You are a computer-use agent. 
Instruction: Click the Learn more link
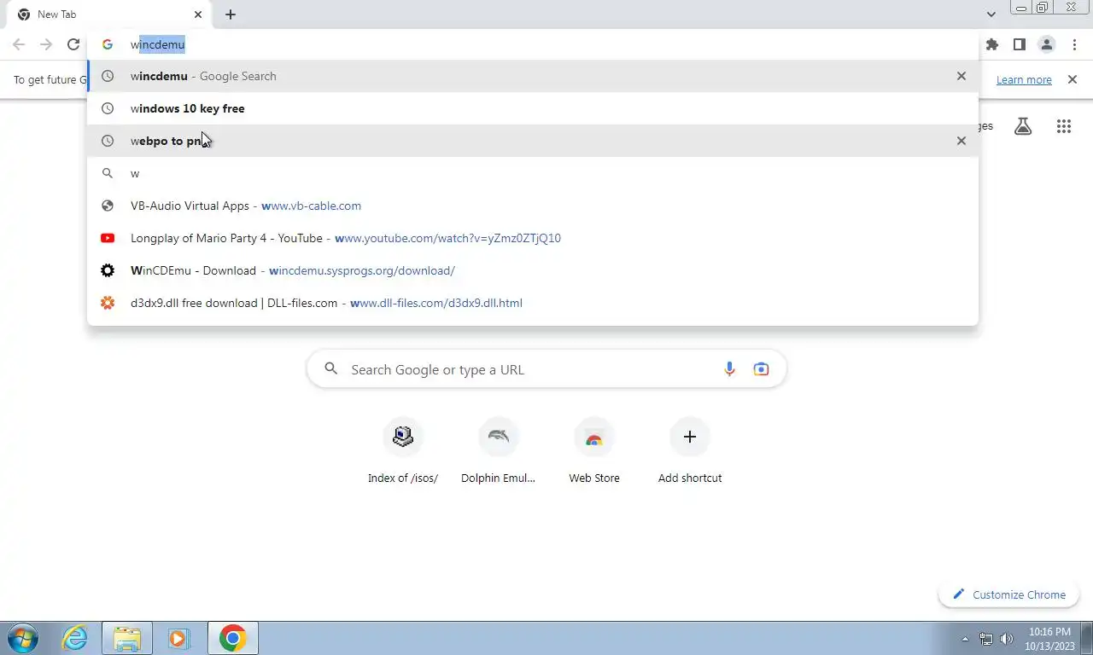pyautogui.click(x=1024, y=79)
